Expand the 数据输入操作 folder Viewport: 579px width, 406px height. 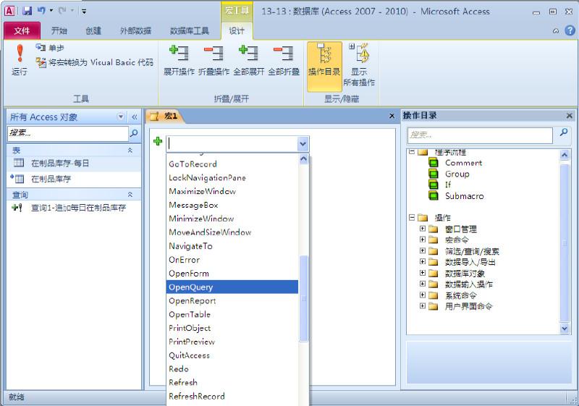coord(423,284)
